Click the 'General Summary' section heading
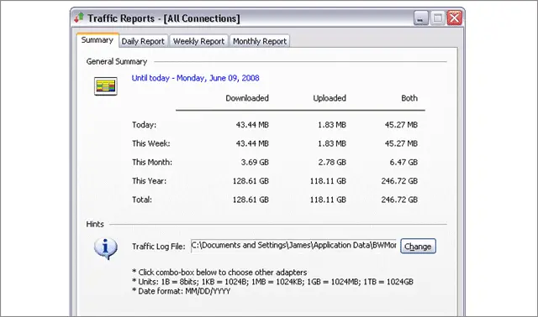 (117, 61)
